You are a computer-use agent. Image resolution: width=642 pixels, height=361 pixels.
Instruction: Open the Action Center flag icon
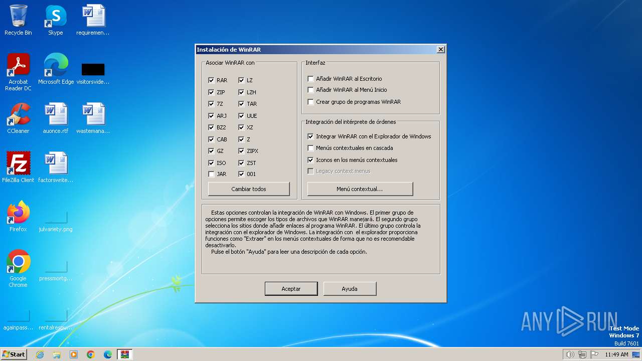[594, 354]
